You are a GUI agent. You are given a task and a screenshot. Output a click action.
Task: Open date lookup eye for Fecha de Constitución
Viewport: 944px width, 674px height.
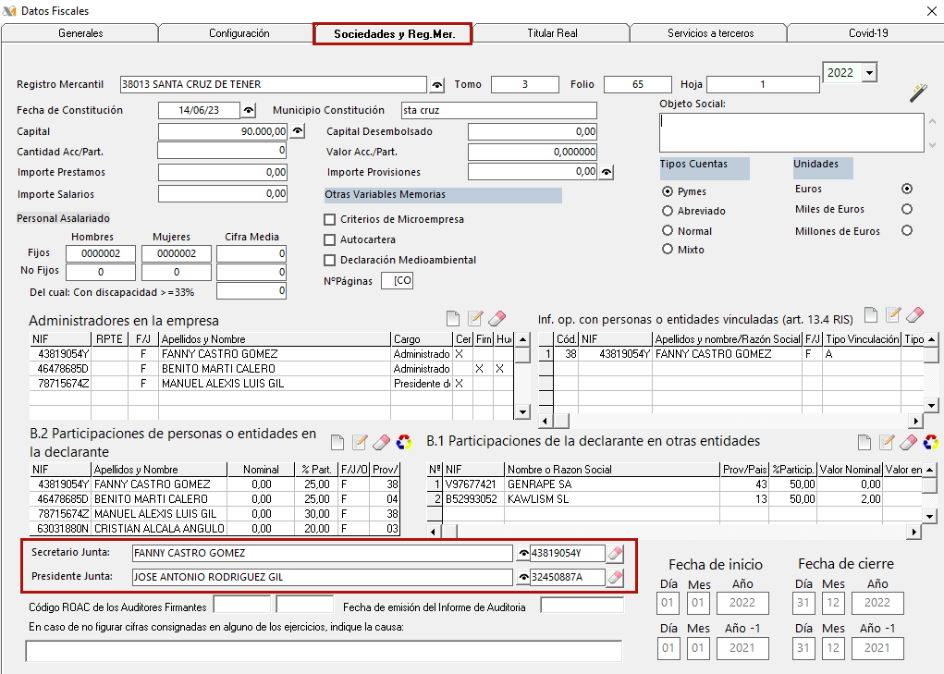248,111
